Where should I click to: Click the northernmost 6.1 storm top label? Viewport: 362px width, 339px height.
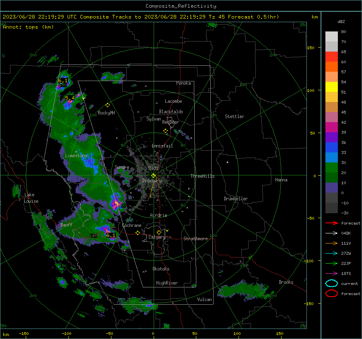[63, 81]
